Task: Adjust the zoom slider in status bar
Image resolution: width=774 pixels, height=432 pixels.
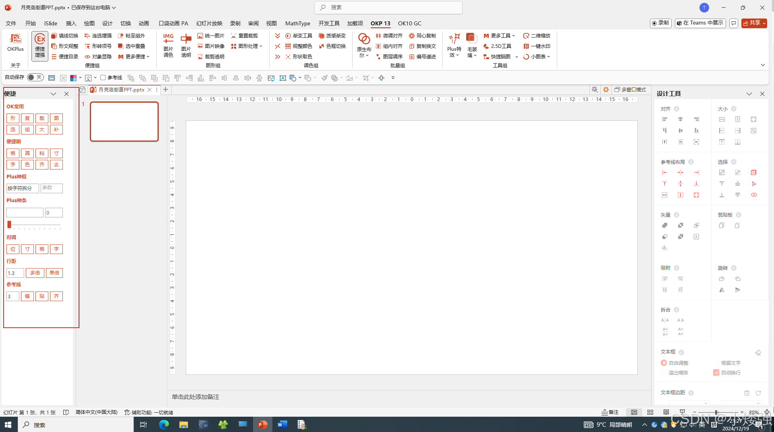Action: coord(716,412)
